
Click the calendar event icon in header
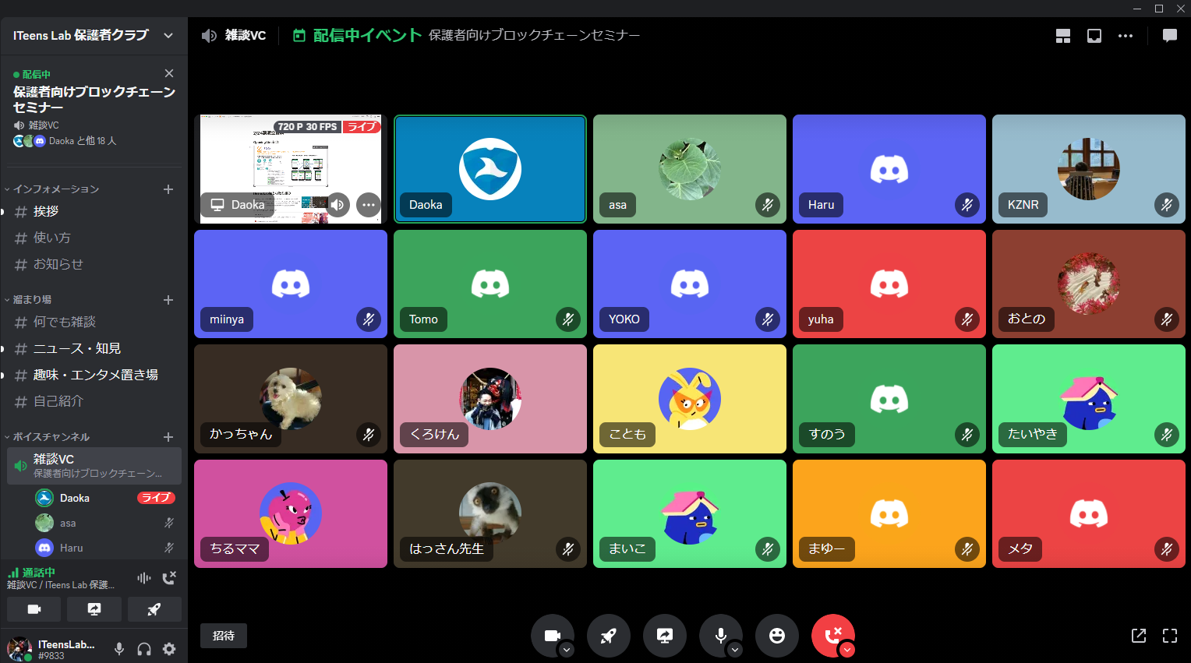tap(299, 35)
